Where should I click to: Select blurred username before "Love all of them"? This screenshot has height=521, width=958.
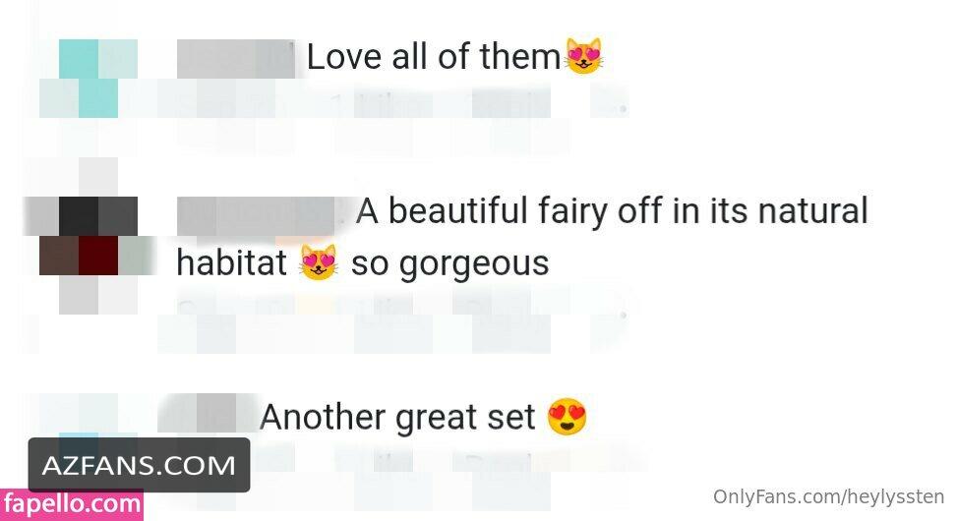tap(236, 59)
